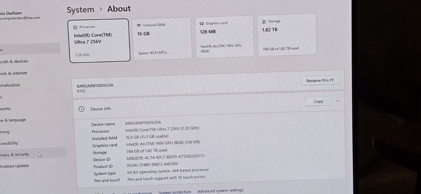
Task: Click 16.0 GB (15.5 GB usable) value
Action: click(147, 137)
